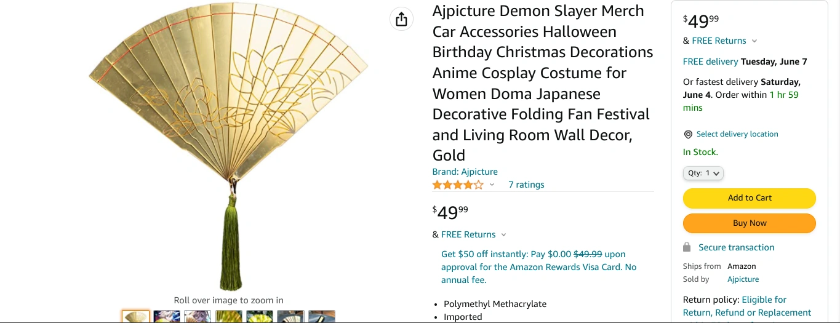840x323 pixels.
Task: Expand the chevron next to star rating
Action: (492, 185)
